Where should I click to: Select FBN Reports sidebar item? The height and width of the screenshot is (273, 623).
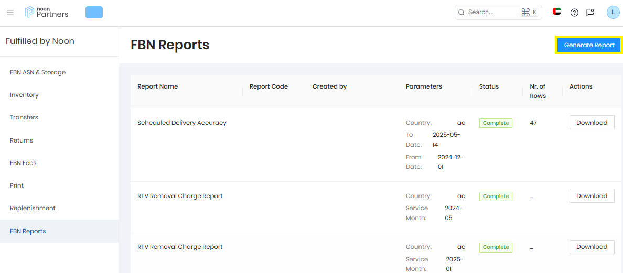59,231
